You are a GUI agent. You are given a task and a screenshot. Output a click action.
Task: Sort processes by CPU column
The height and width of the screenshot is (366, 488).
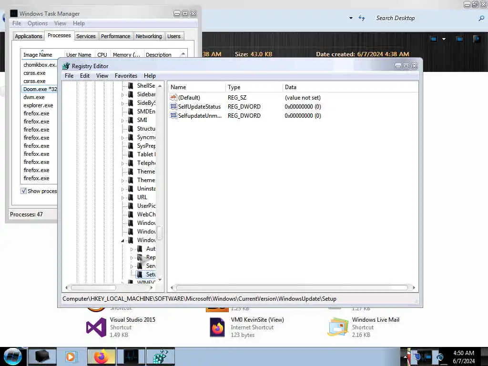tap(102, 54)
